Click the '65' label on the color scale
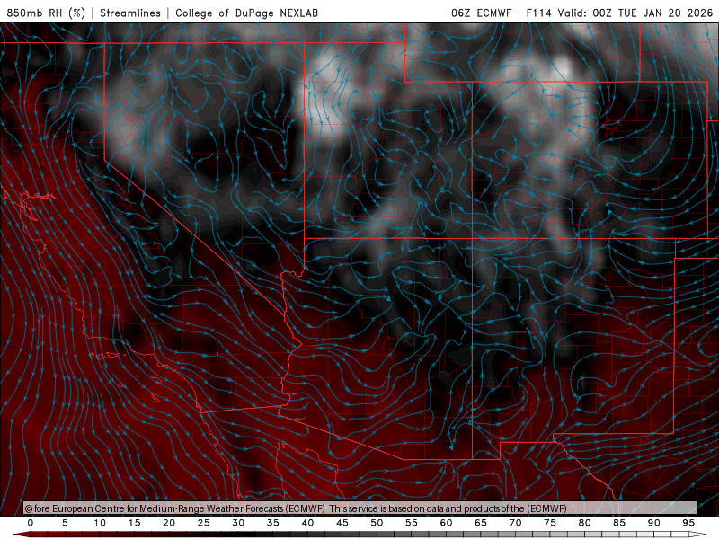Screen dimensions: 719x539 point(481,523)
